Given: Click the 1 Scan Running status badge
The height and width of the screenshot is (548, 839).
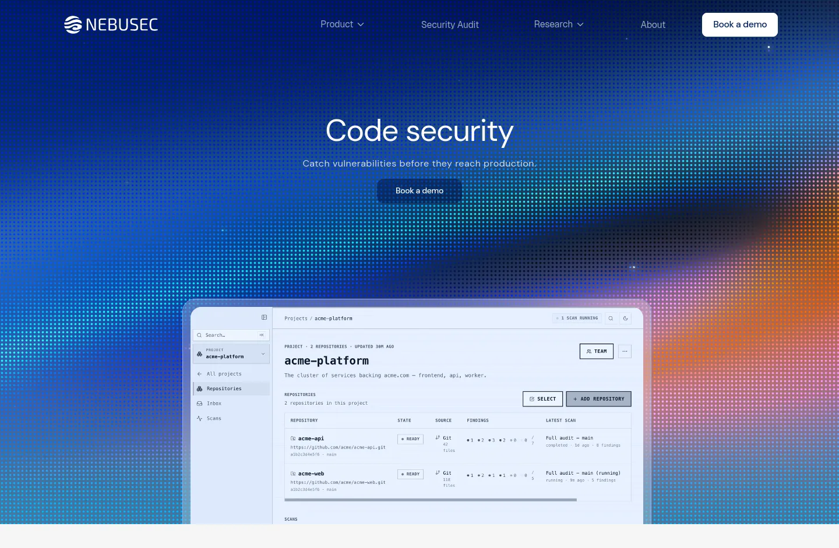Looking at the screenshot, I should tap(577, 319).
